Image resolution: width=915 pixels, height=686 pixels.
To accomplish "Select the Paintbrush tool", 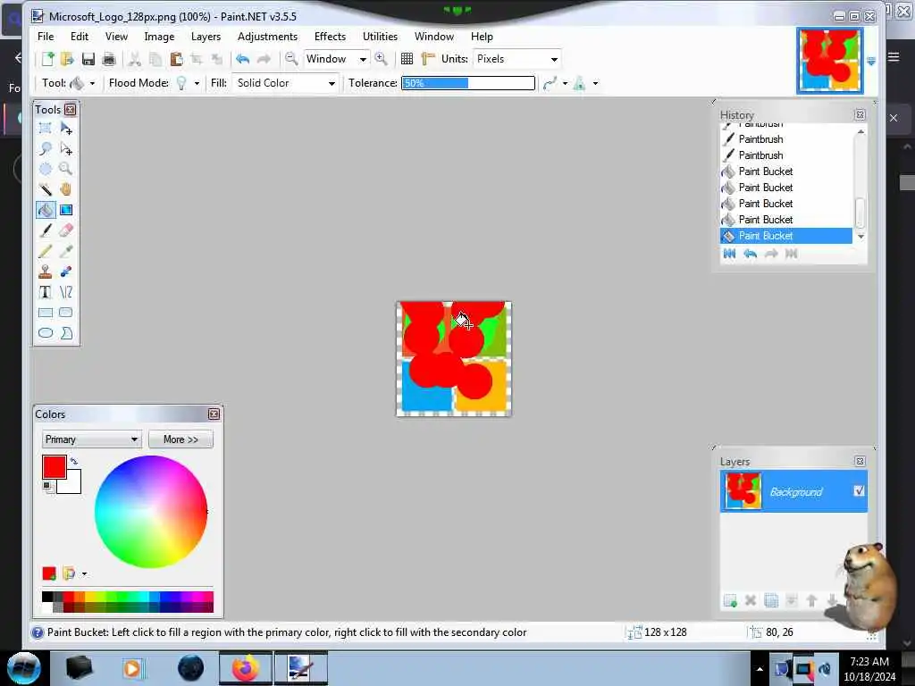I will [45, 230].
